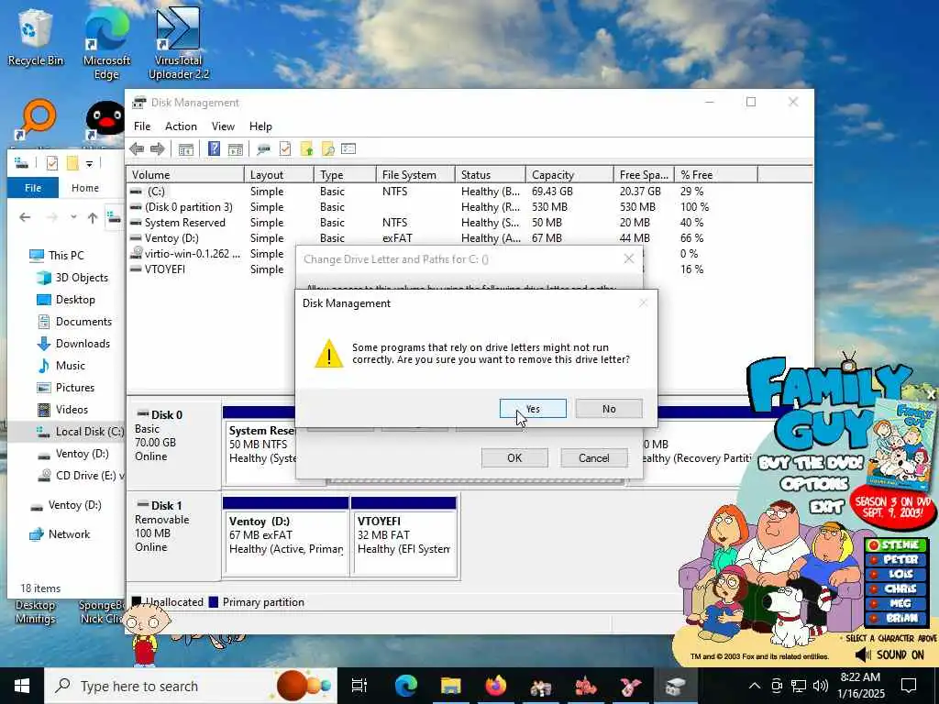Viewport: 939px width, 704px height.
Task: Click the Forward arrow in Disk Management toolbar
Action: point(158,149)
